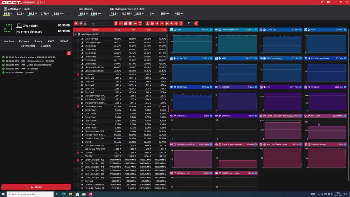Sort table by the Name column
350x197 pixels.
click(95, 30)
